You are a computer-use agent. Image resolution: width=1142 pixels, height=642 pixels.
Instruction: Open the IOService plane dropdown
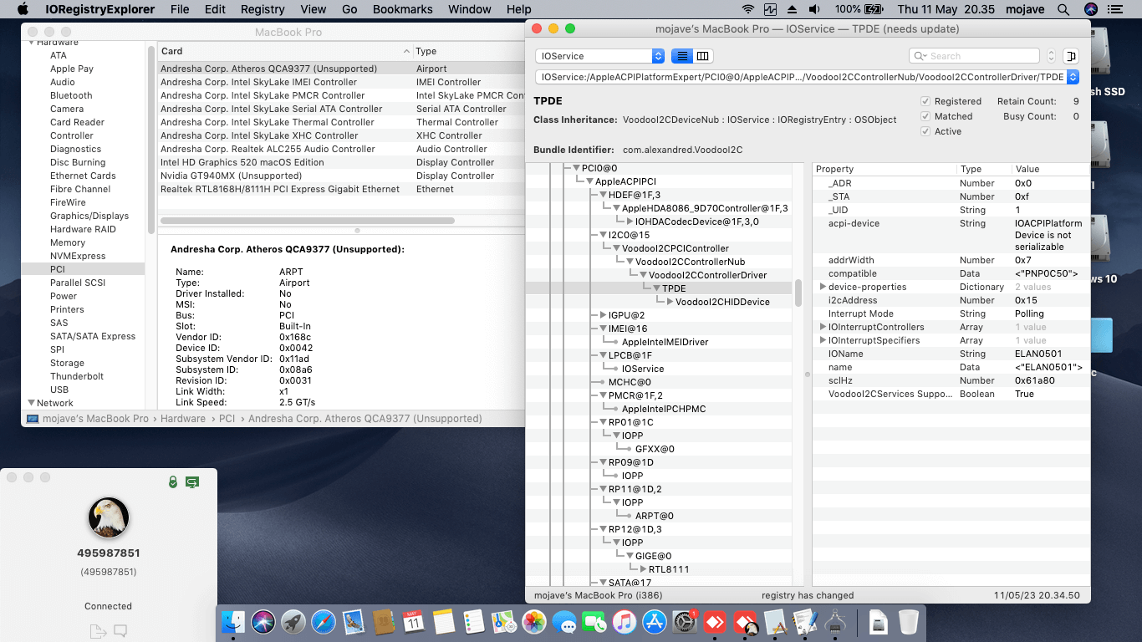599,56
